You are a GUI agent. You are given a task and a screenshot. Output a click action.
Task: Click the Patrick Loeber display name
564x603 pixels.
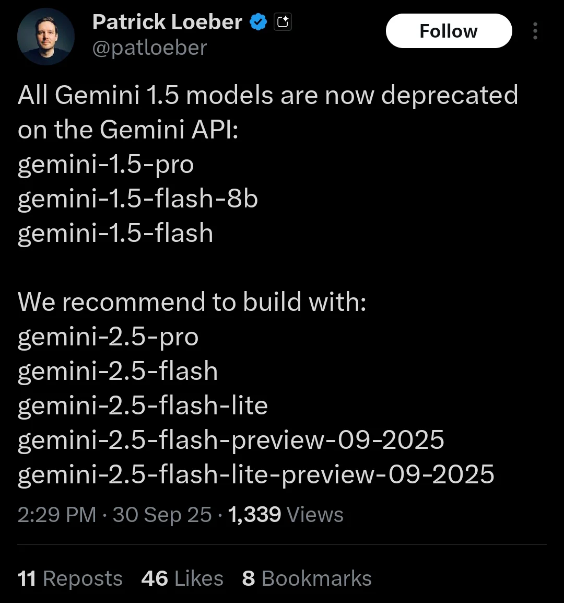click(167, 22)
